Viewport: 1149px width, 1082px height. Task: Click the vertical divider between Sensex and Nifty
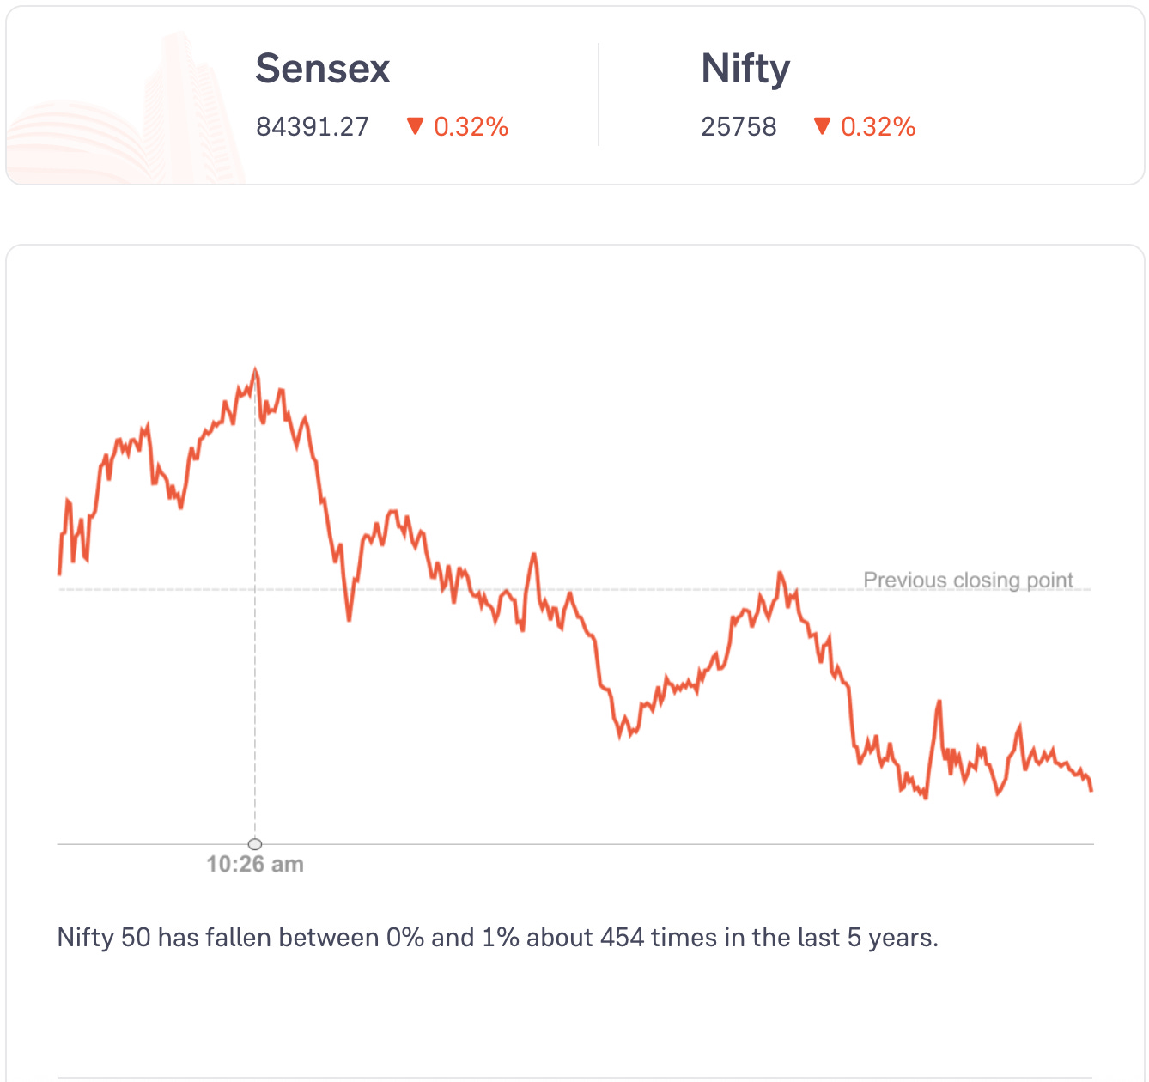(x=599, y=94)
